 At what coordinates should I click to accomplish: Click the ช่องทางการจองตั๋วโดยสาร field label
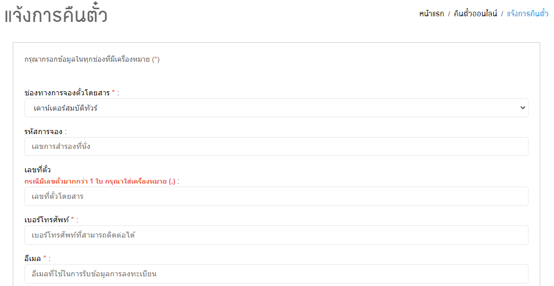[x=67, y=93]
